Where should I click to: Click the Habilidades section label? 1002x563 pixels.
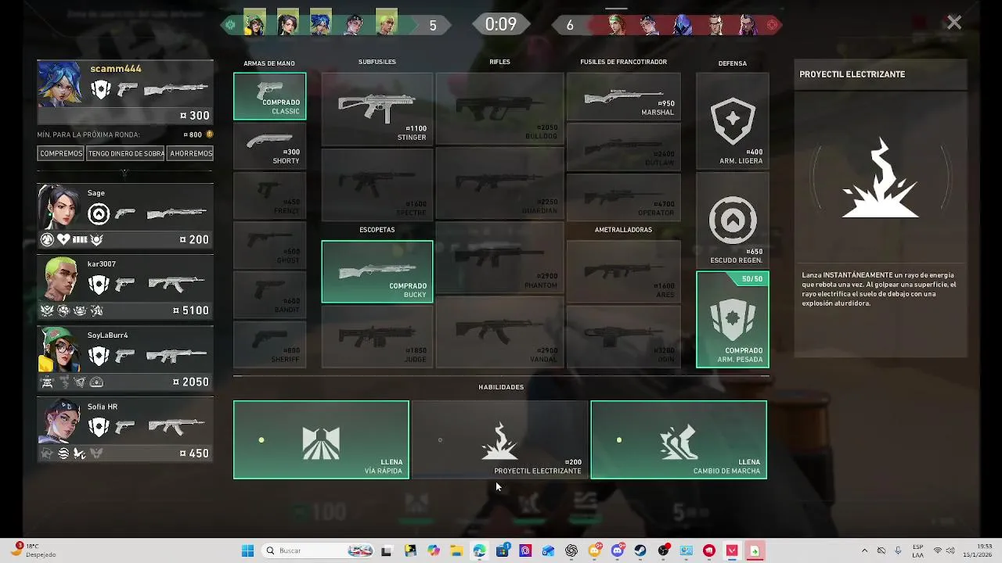501,387
